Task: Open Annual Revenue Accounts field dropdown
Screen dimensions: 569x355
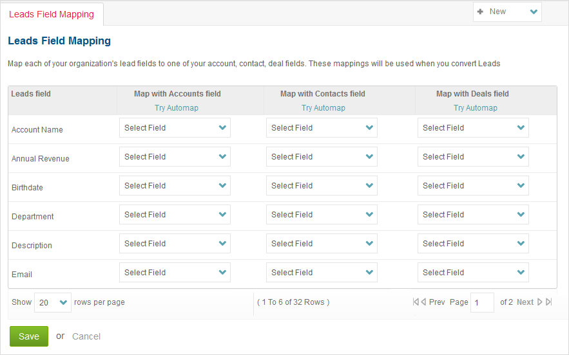Action: (175, 156)
